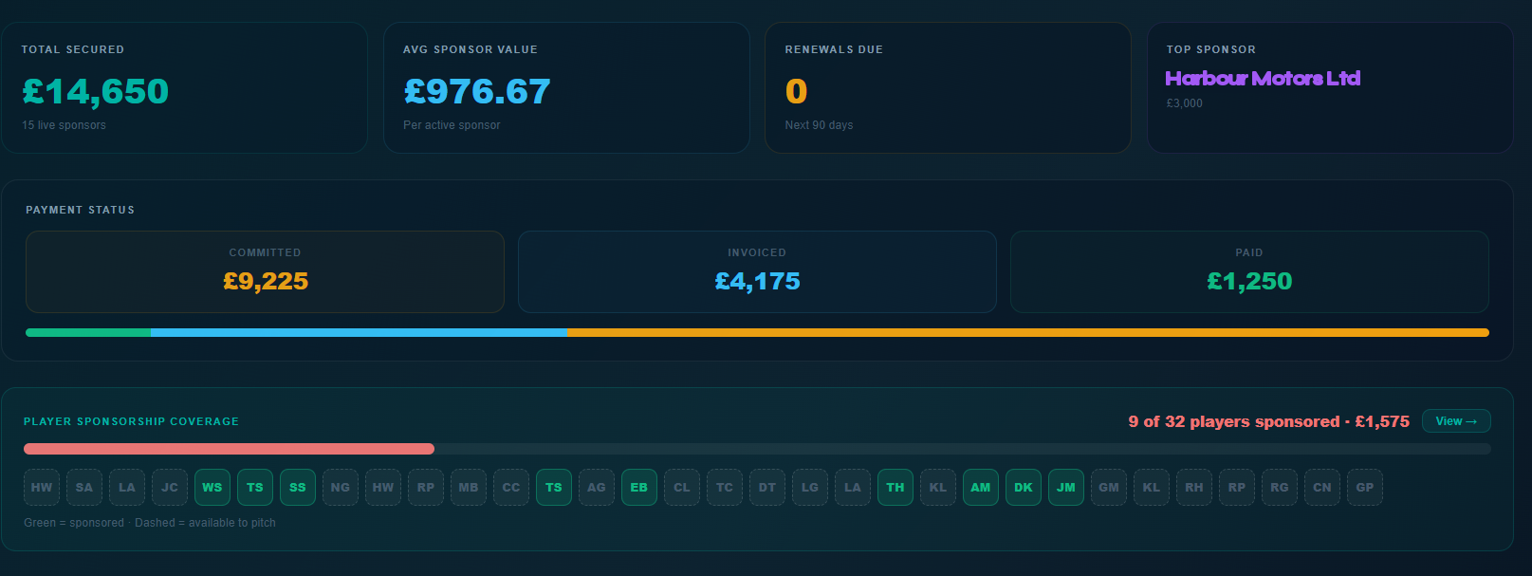Select the sponsored JM player chip
Screen dimensions: 1532x576
click(x=1066, y=488)
